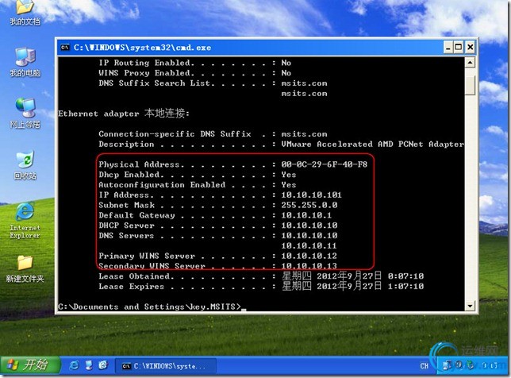This screenshot has width=511, height=378.
Task: Open the 我的文档 desktop icon
Action: coord(25,13)
